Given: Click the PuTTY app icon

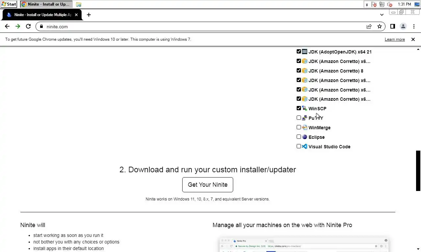Looking at the screenshot, I should tap(305, 118).
